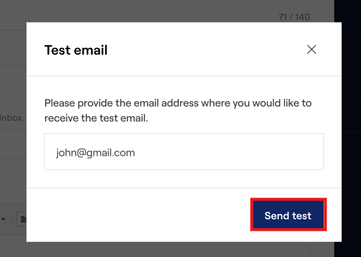Image resolution: width=361 pixels, height=257 pixels.
Task: Click the dialog header right of the title
Action: click(x=208, y=50)
